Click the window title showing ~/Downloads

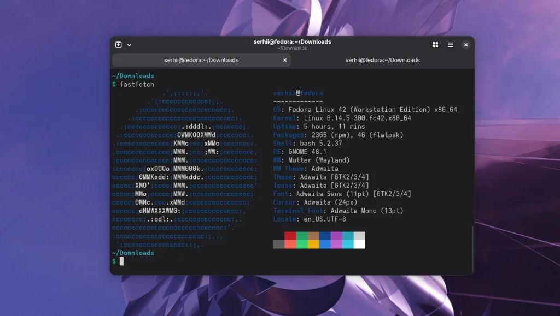coord(293,41)
